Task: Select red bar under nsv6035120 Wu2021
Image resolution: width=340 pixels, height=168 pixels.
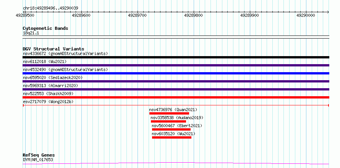Action: tap(172, 137)
